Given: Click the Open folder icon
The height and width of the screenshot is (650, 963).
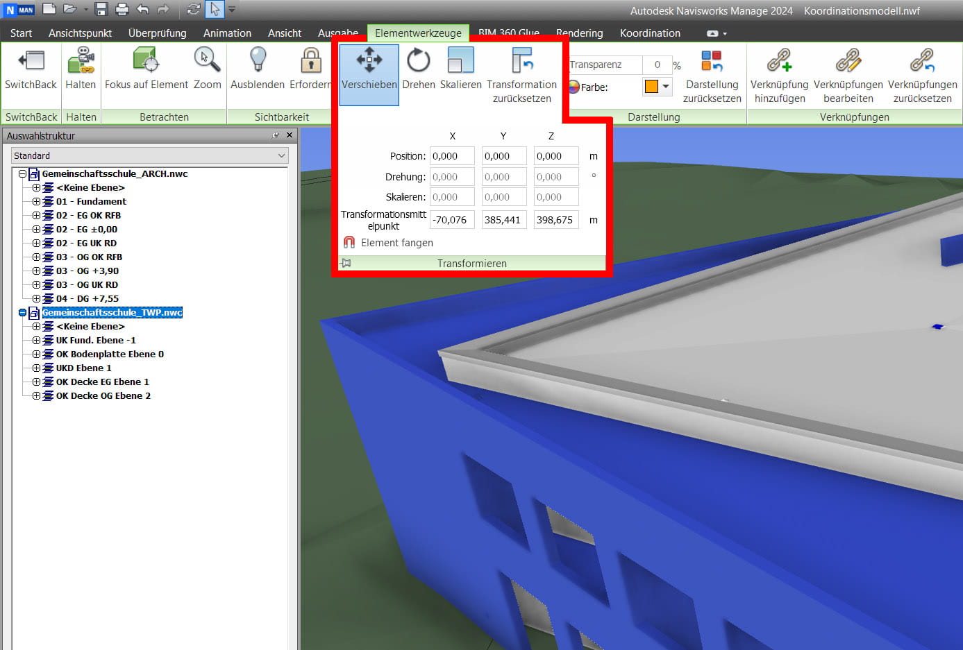Looking at the screenshot, I should pyautogui.click(x=69, y=9).
